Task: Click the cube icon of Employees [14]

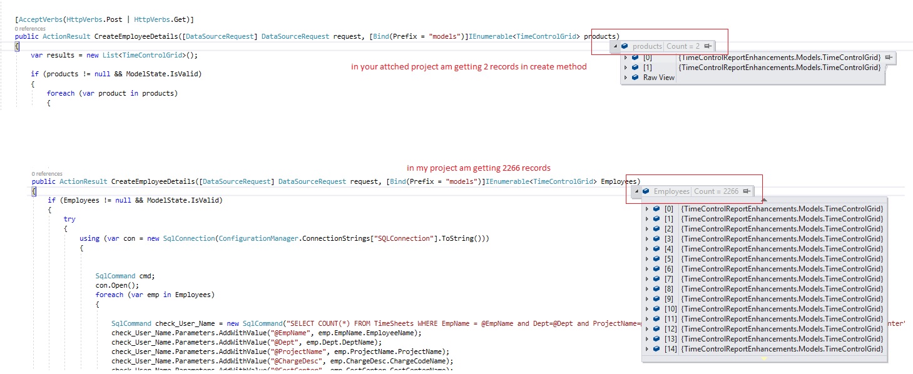Action: (x=656, y=349)
